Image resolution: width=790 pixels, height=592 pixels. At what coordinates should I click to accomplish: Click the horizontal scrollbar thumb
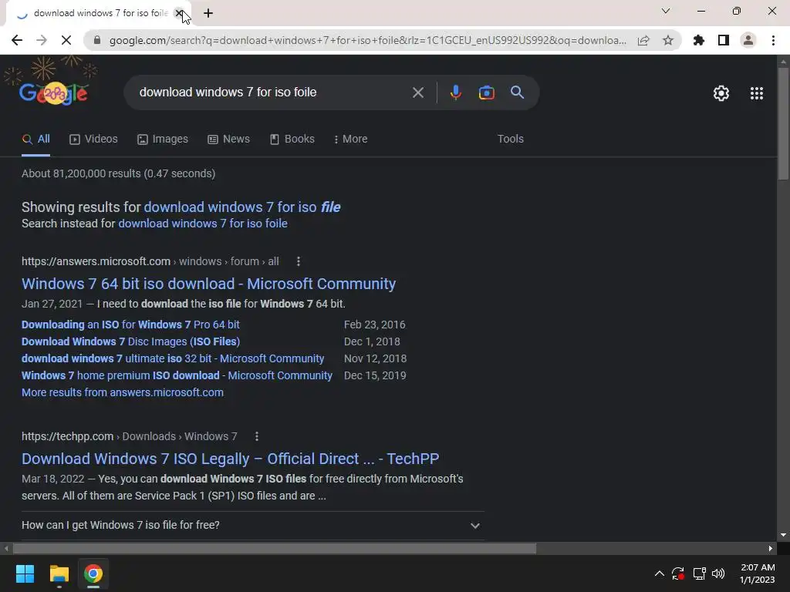275,548
